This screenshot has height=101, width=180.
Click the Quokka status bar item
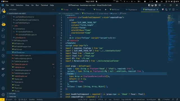[32, 100]
